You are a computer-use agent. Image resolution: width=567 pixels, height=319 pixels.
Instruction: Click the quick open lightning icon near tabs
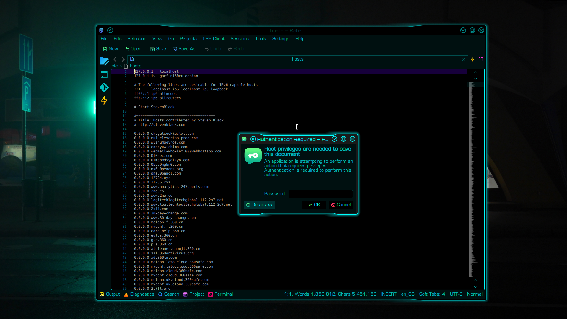(x=472, y=59)
